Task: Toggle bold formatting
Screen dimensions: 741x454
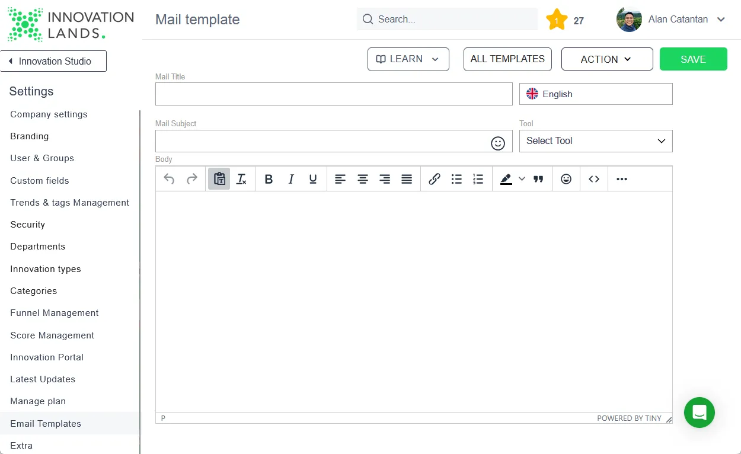Action: pyautogui.click(x=269, y=179)
